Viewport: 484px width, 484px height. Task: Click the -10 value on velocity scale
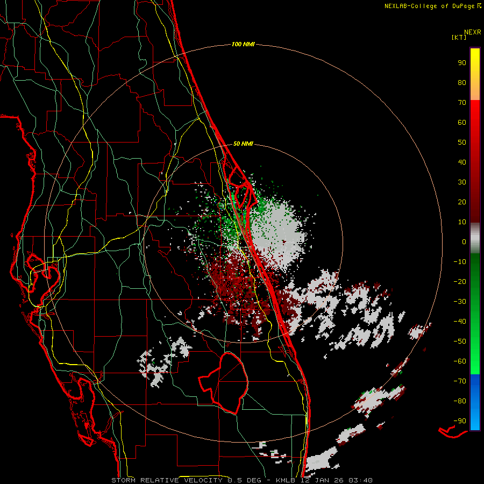[460, 262]
